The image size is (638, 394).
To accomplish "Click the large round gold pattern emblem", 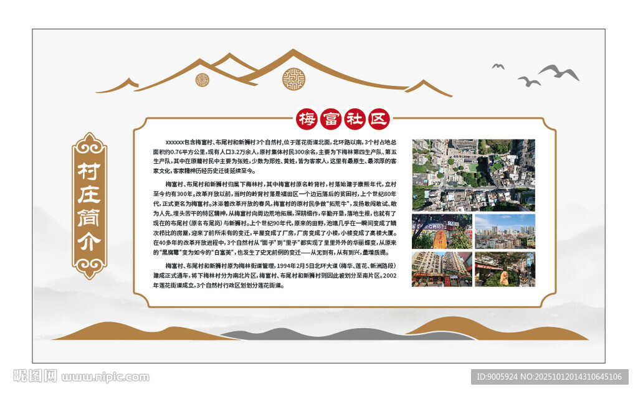I will [293, 79].
